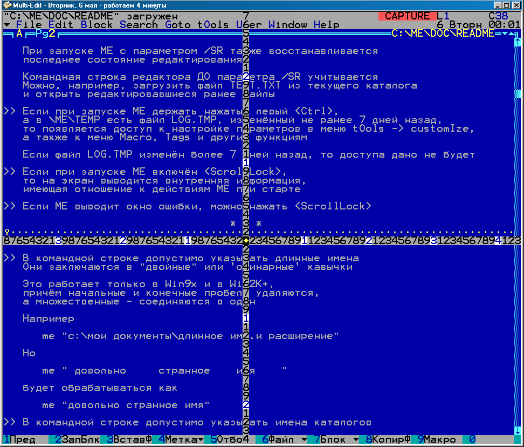Image resolution: width=524 pixels, height=447 pixels.
Task: Click the line 'будет обрабатываться как'
Action: coord(100,388)
